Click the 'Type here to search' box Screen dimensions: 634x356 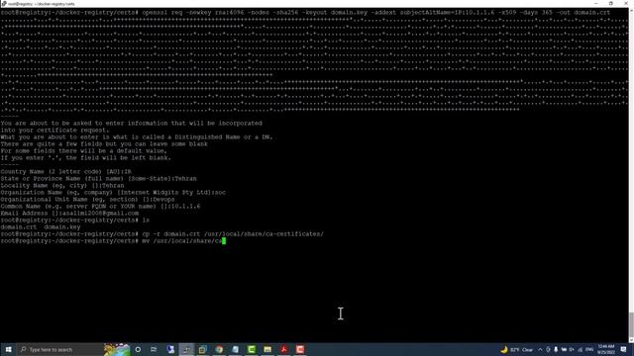[59, 349]
